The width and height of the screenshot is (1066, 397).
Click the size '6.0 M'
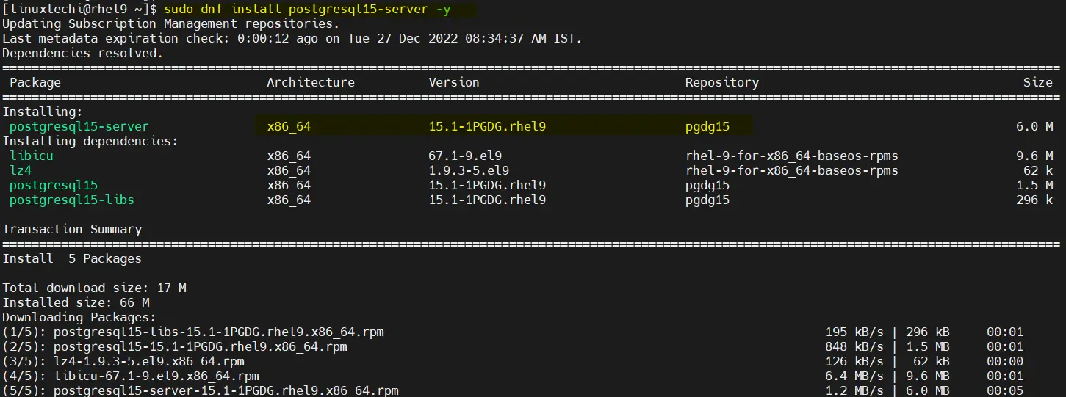pos(1034,126)
